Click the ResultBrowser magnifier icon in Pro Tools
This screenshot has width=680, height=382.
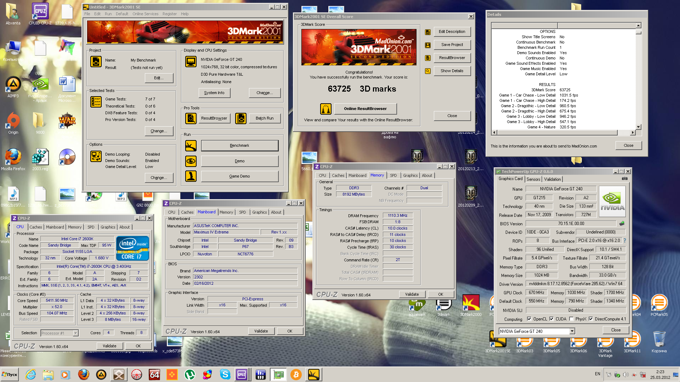(191, 118)
